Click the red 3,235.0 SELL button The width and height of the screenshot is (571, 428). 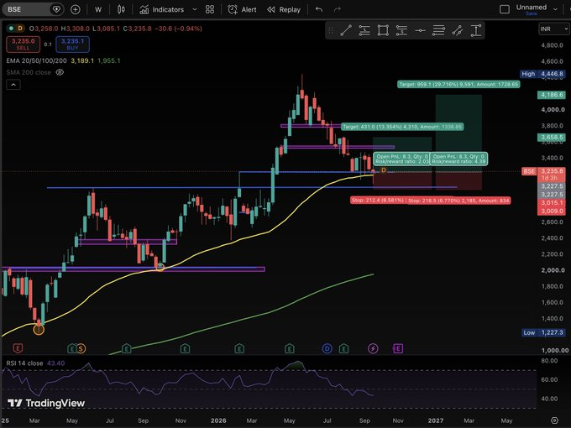point(23,44)
